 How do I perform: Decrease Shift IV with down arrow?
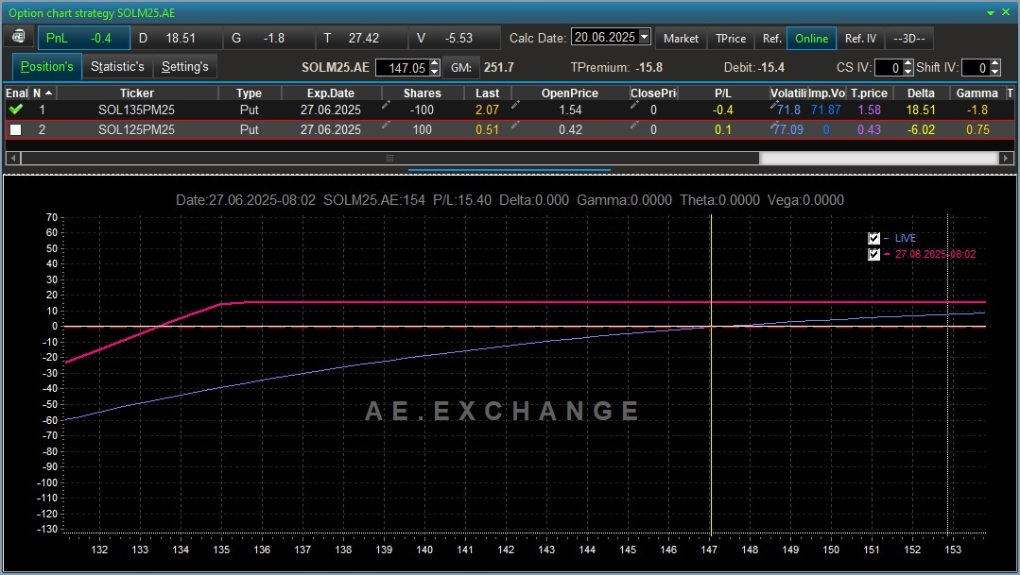[x=995, y=72]
